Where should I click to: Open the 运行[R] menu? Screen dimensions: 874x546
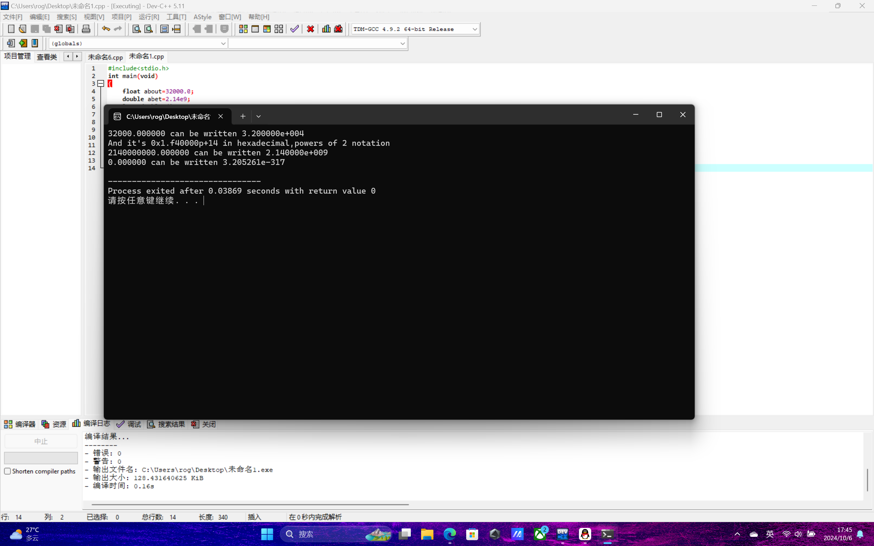click(149, 17)
